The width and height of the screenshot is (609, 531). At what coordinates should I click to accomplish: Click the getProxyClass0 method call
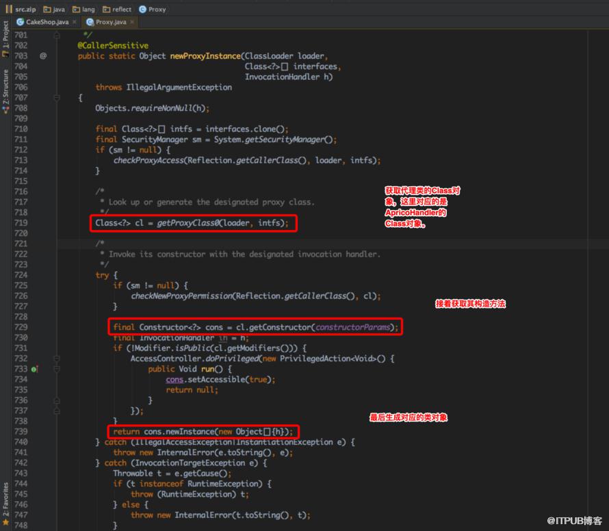click(188, 223)
